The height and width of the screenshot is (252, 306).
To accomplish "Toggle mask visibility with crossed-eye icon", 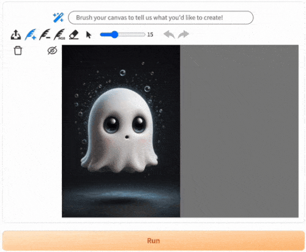I will pos(52,50).
